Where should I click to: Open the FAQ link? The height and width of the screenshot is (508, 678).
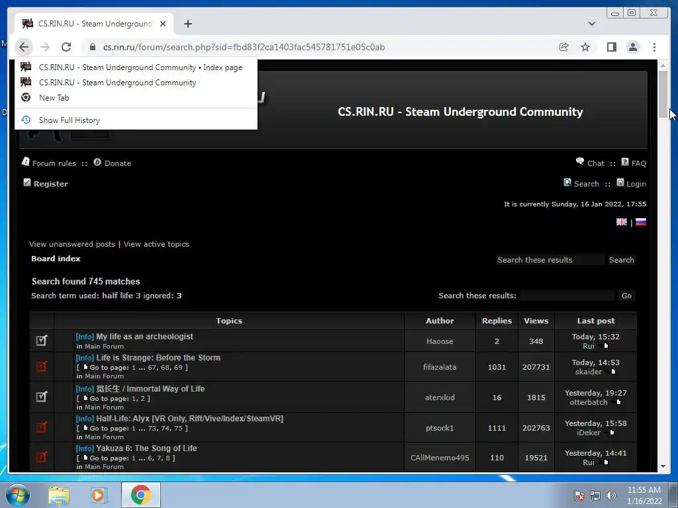[639, 163]
